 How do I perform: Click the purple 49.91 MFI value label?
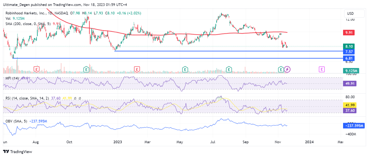(x=350, y=84)
